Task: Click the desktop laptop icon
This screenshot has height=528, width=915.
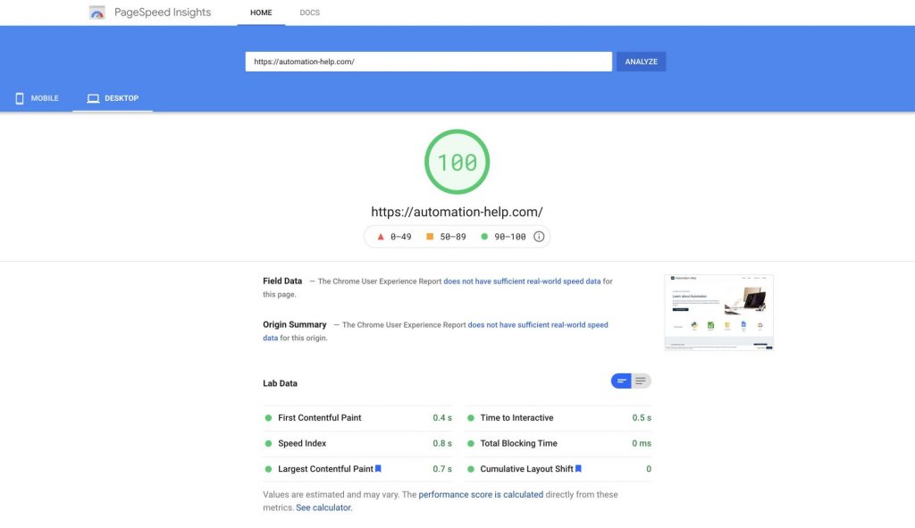Action: (93, 98)
